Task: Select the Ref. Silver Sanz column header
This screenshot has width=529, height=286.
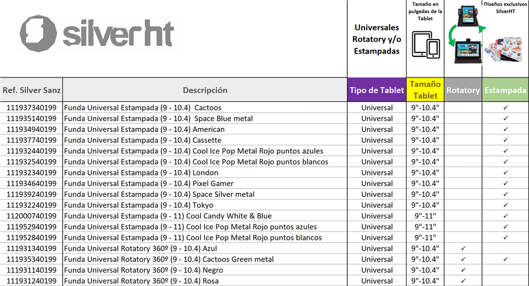Action: point(31,90)
